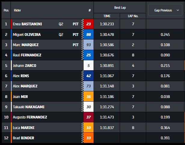Click Rins's navy number 42 badge
The height and width of the screenshot is (145, 185).
(x=88, y=76)
